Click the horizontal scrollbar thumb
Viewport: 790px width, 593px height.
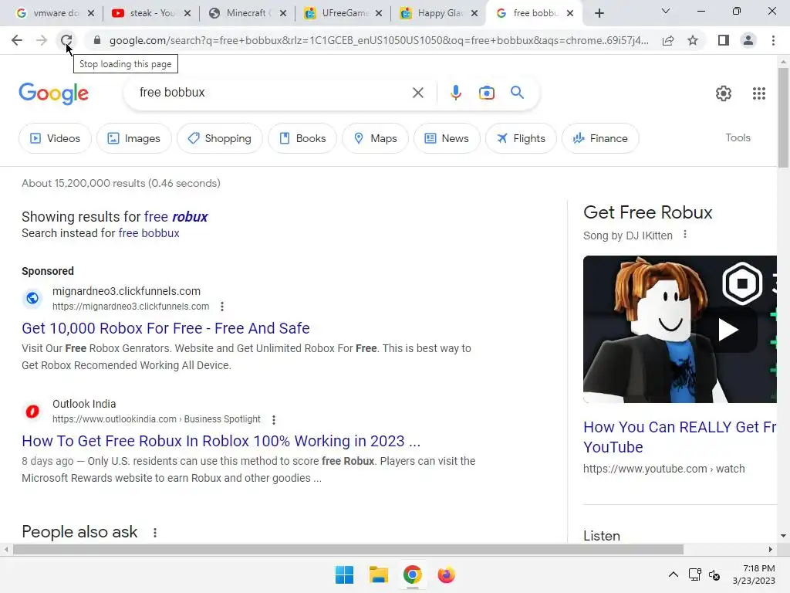pyautogui.click(x=348, y=550)
